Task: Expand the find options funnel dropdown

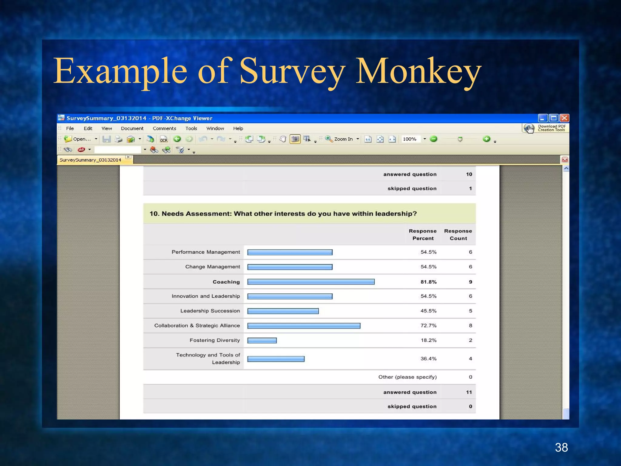Action: pyautogui.click(x=189, y=150)
